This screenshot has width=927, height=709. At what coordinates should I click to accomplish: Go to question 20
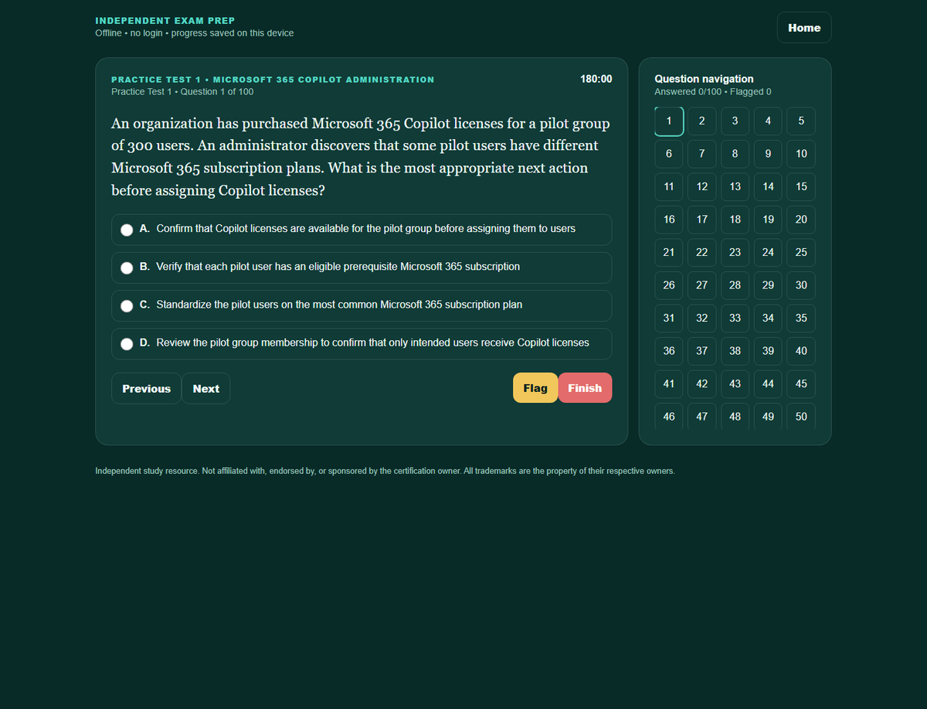click(x=801, y=219)
